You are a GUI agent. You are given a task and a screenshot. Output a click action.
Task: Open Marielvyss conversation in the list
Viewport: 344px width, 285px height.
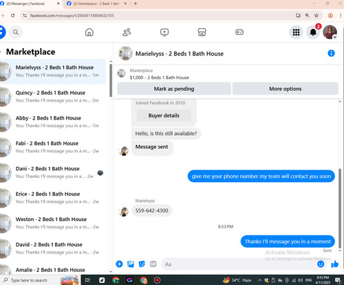(x=53, y=71)
